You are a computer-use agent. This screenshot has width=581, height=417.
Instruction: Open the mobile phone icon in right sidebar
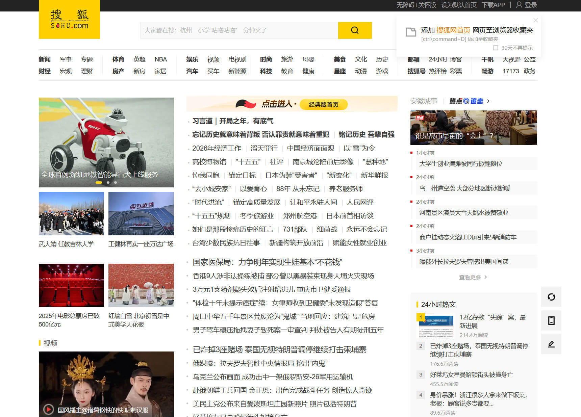click(551, 320)
